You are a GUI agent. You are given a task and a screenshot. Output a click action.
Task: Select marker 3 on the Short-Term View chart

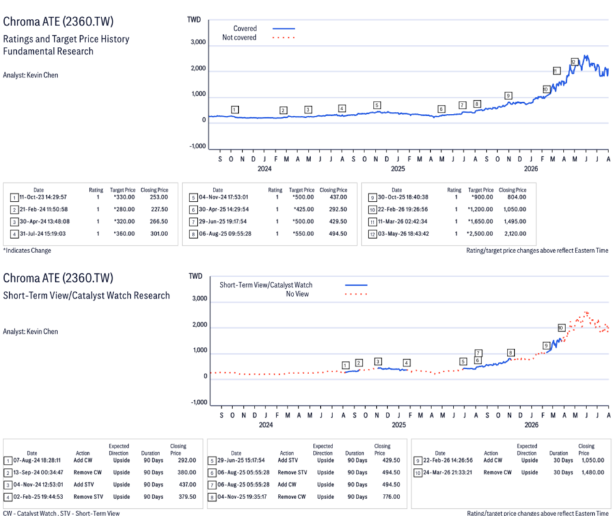point(377,361)
